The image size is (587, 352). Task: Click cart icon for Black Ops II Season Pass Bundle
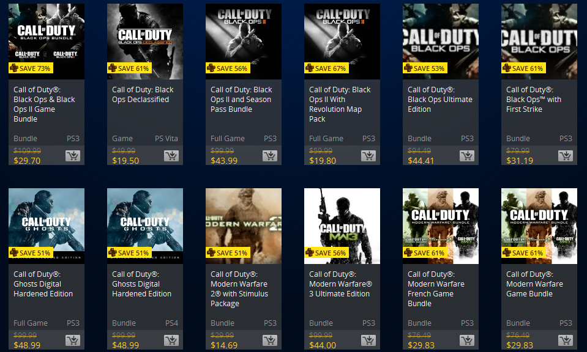coord(269,156)
